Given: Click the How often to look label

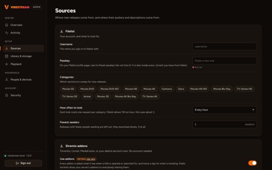Looking at the screenshot, I should [71, 108].
